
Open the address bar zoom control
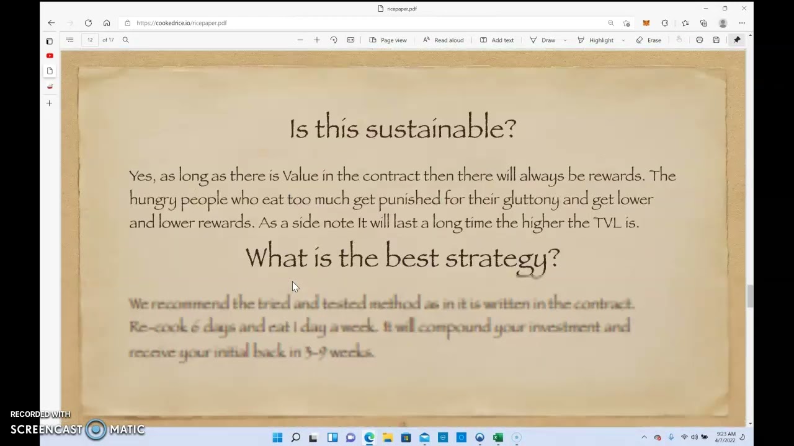tap(611, 23)
